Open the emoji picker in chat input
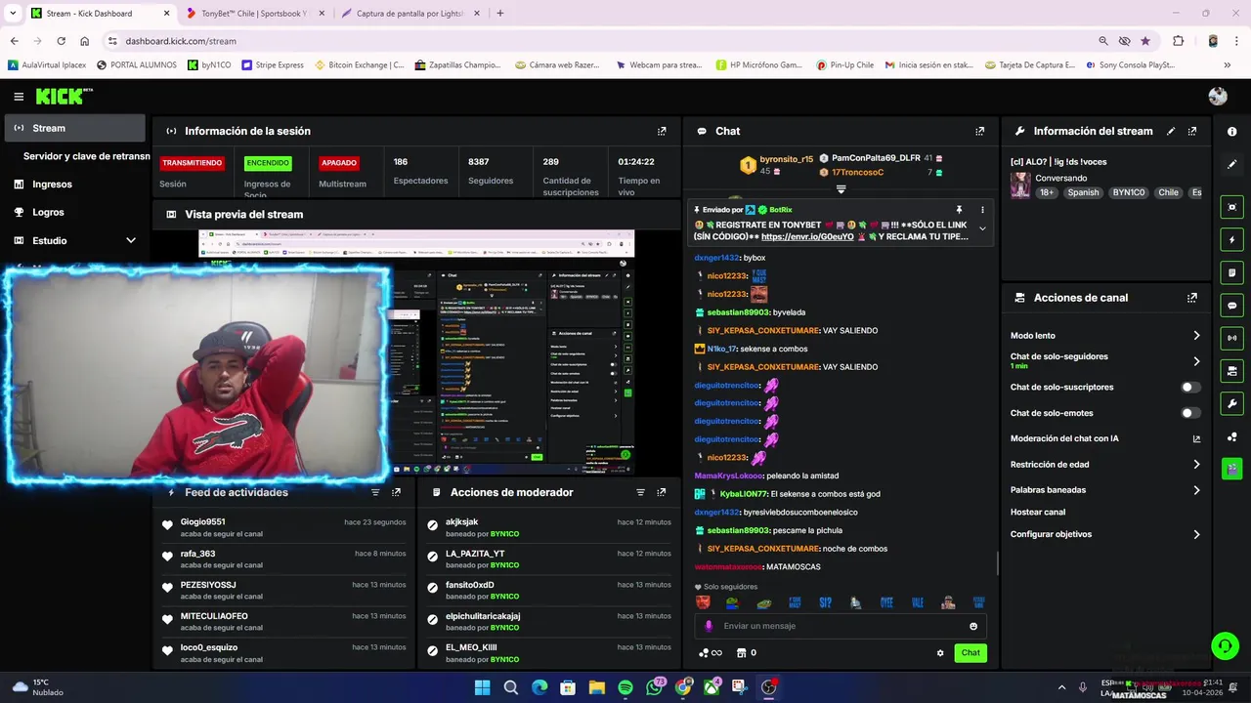 coord(973,626)
